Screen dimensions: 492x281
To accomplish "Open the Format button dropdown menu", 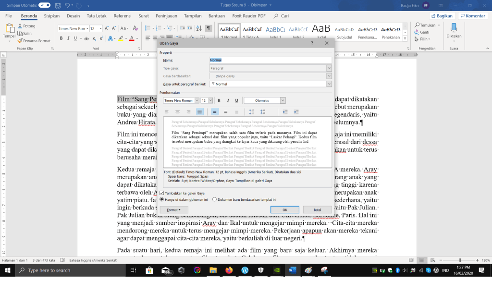I will coord(173,210).
